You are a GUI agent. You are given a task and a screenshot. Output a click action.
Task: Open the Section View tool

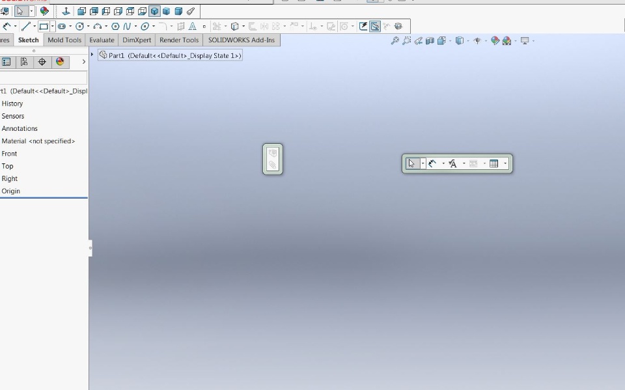429,40
